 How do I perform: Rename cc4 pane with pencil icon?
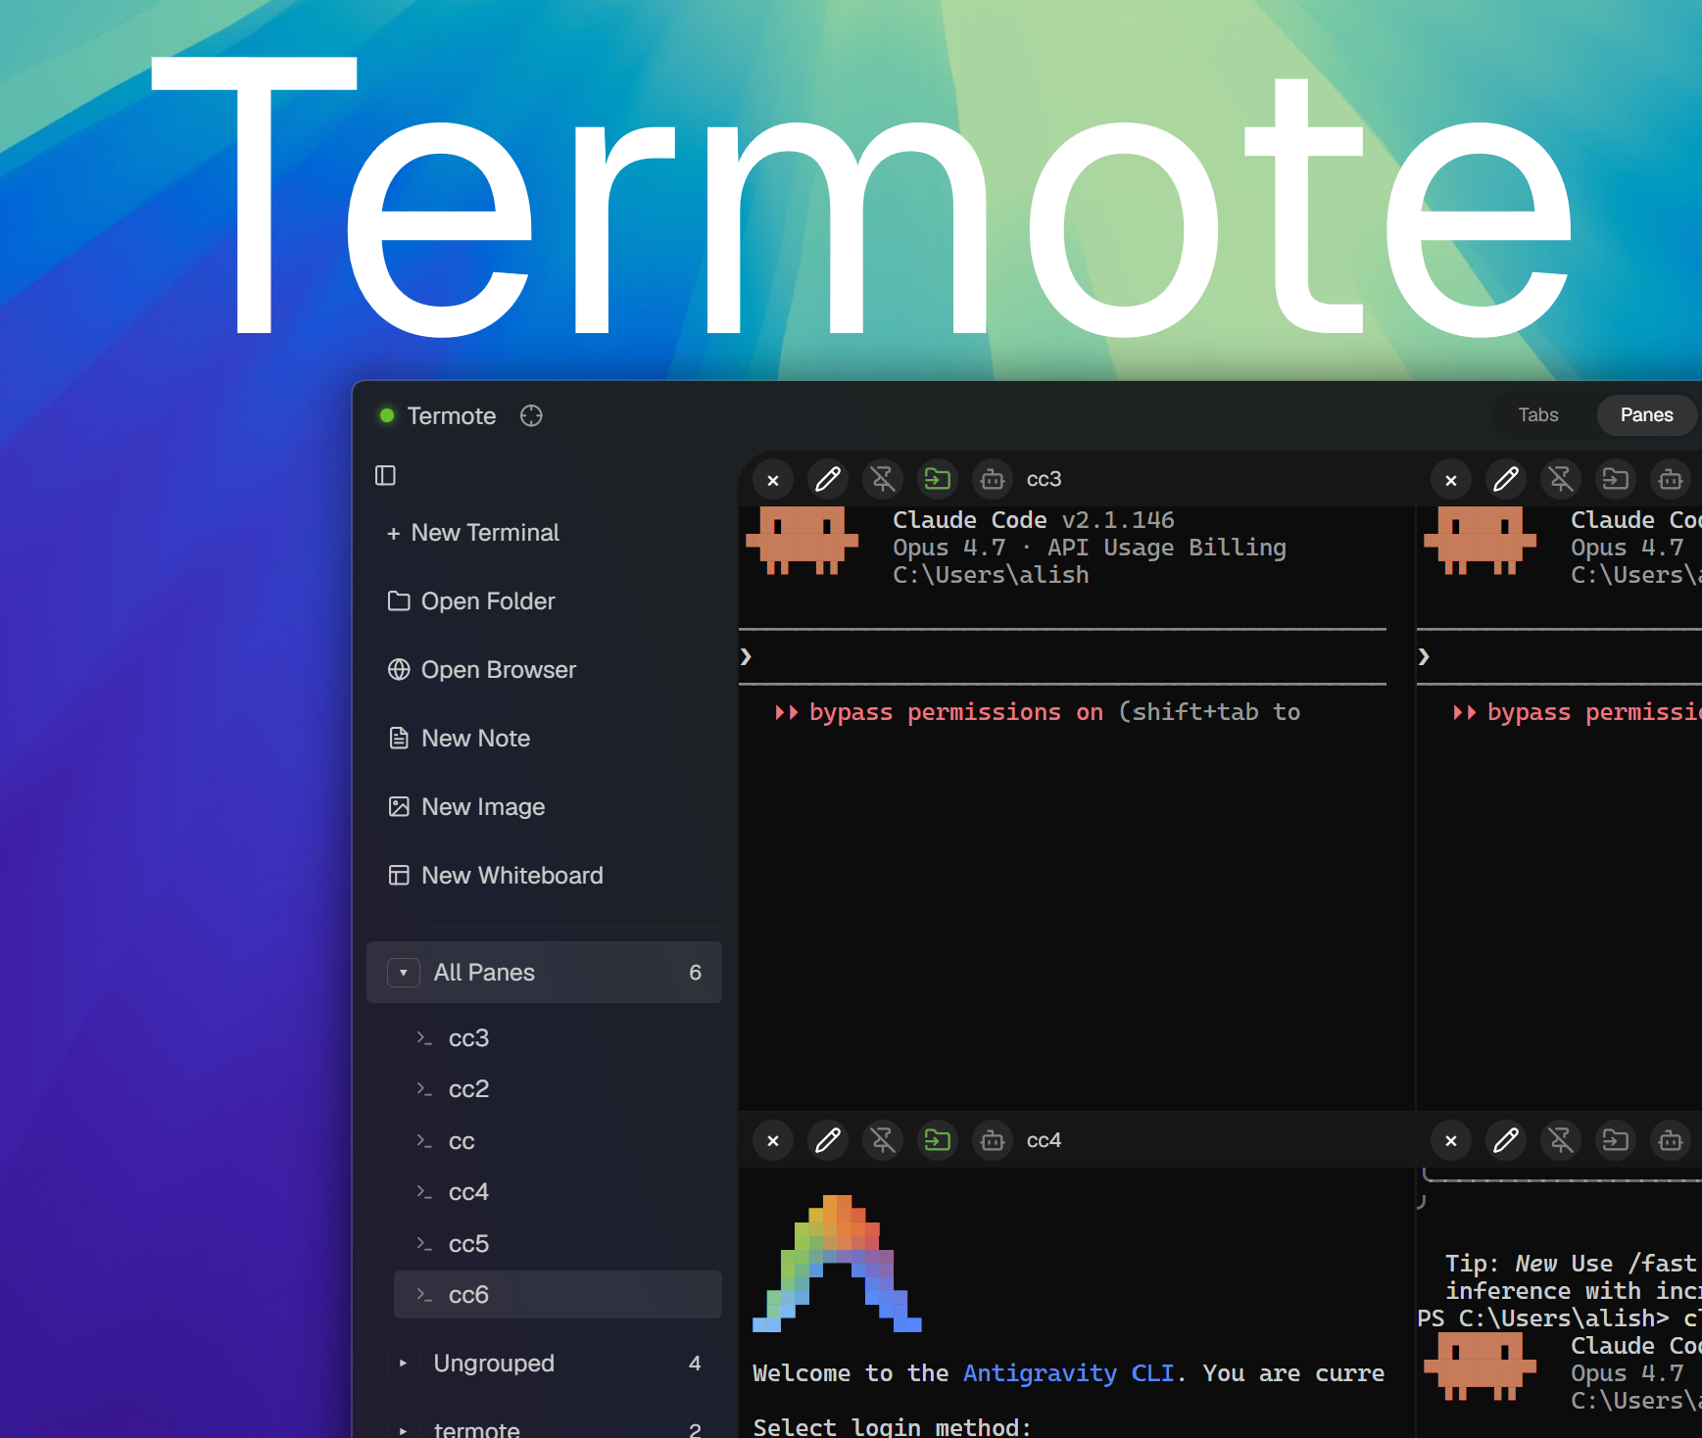pyautogui.click(x=828, y=1140)
